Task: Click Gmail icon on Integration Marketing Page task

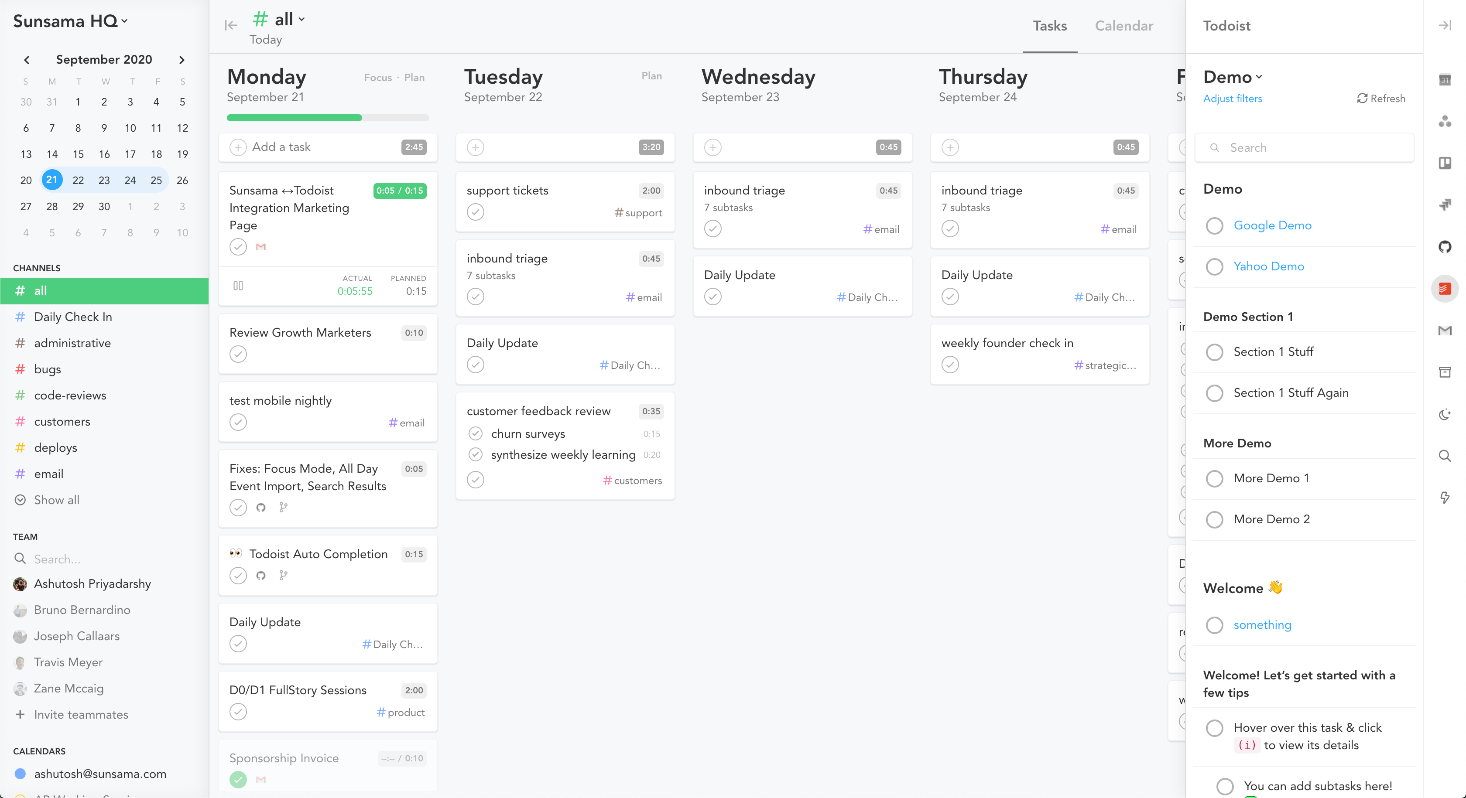Action: pos(260,247)
